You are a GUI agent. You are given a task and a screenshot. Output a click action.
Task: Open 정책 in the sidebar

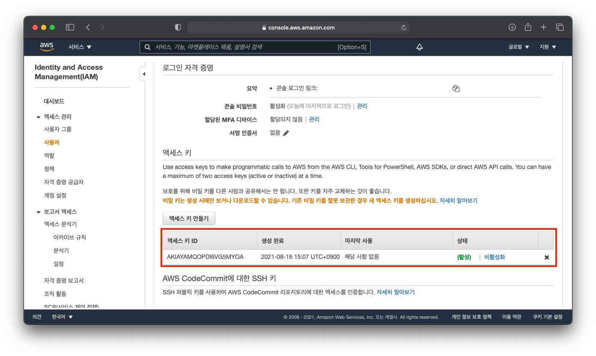(49, 169)
